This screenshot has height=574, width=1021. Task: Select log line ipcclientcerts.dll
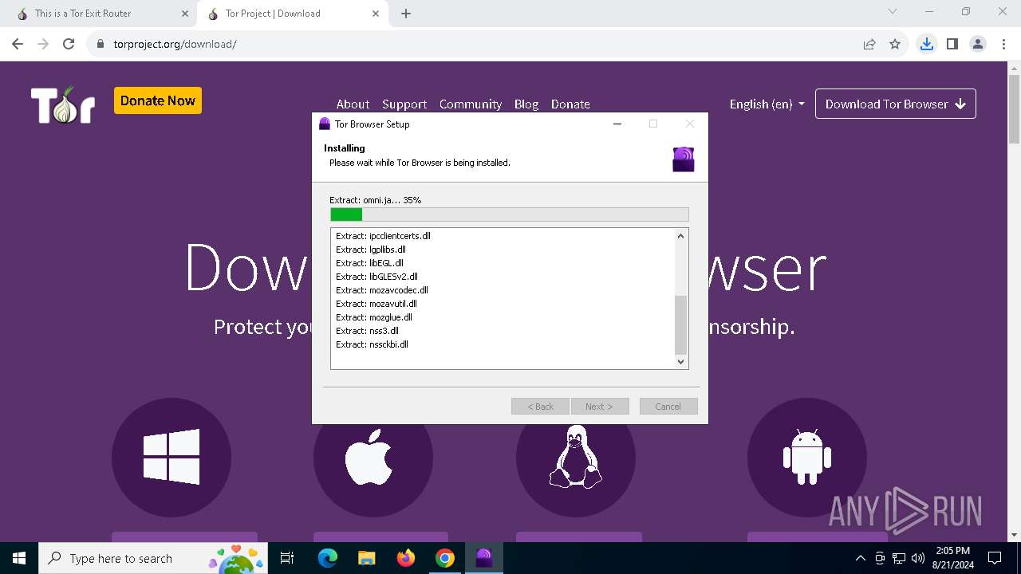tap(383, 236)
